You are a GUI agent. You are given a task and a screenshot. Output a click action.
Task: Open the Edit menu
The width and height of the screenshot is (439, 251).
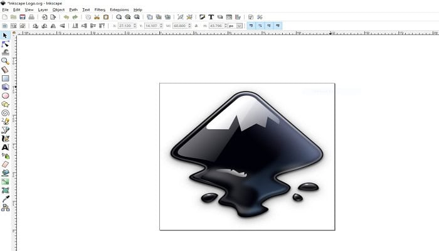click(17, 9)
